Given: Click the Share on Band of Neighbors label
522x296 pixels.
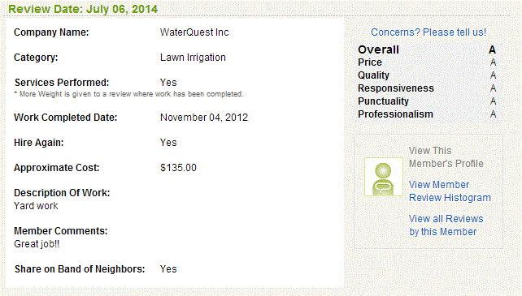Looking at the screenshot, I should (80, 269).
